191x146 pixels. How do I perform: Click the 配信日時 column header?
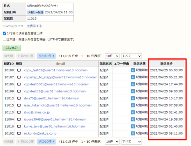166,63
